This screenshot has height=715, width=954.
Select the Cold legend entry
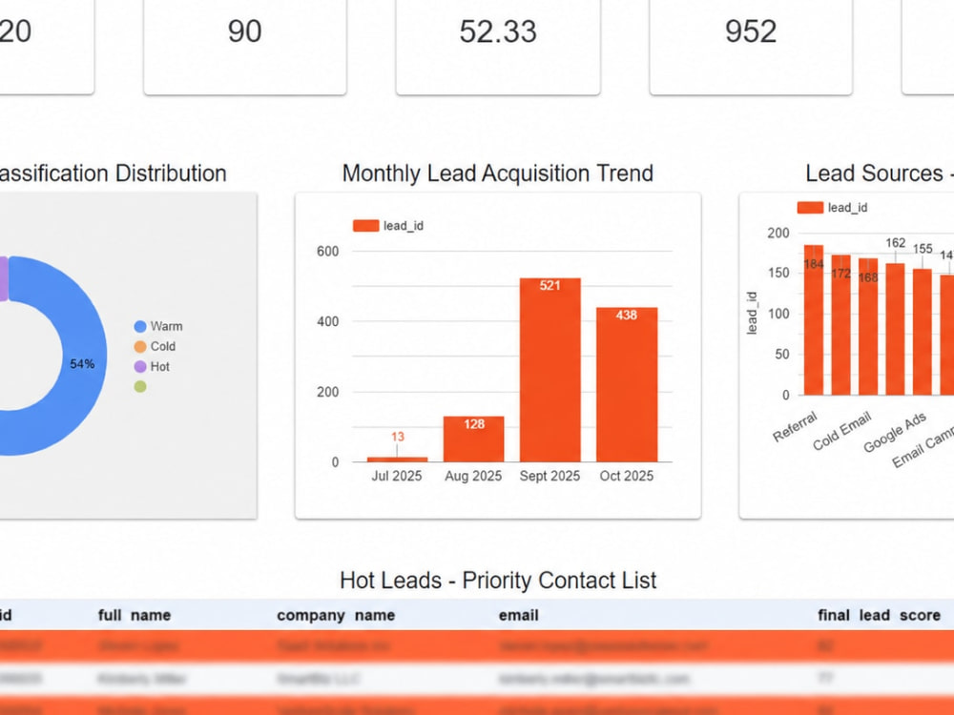(x=156, y=347)
